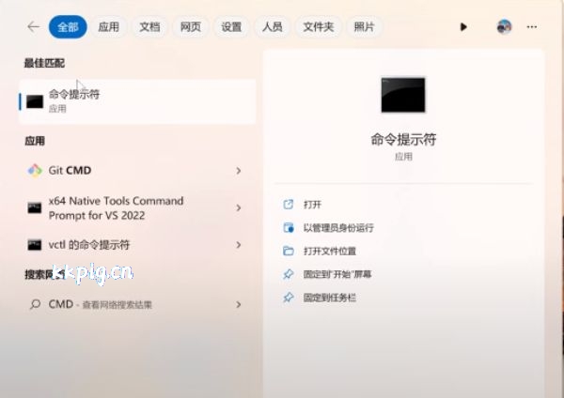Switch to the 照片 filter tab
The height and width of the screenshot is (398, 564).
click(x=364, y=27)
